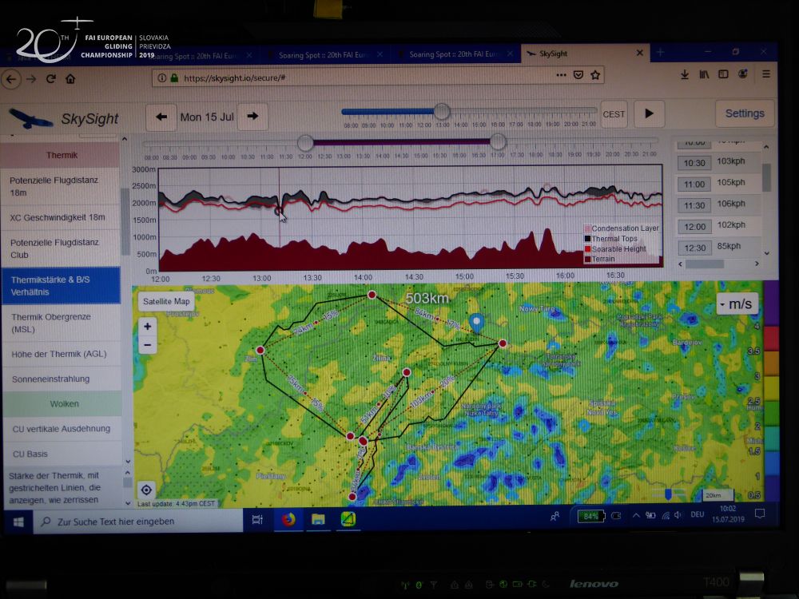This screenshot has height=599, width=799.
Task: Click the Mon 15 Jul date label
Action: (207, 117)
